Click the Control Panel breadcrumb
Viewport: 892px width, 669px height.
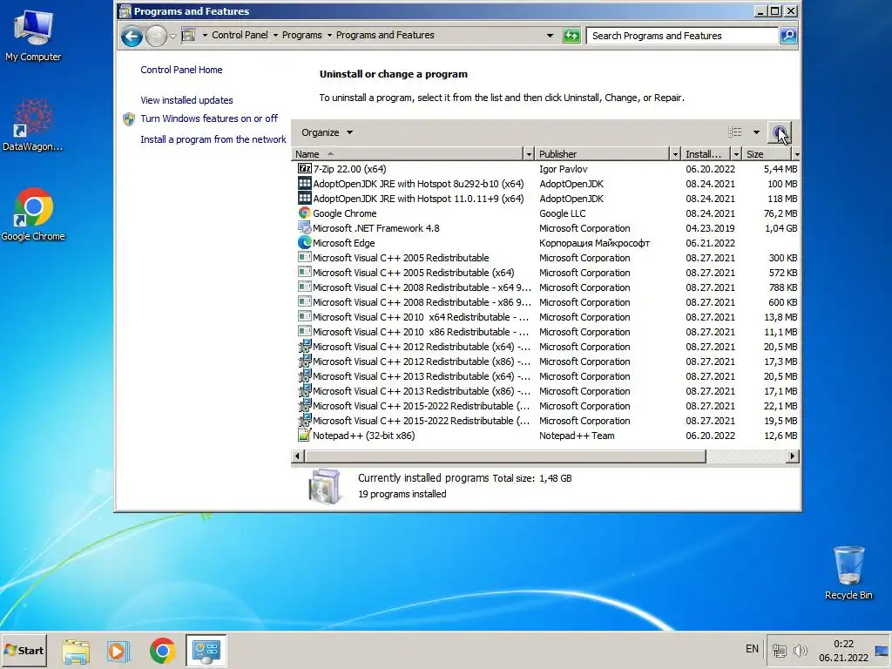pyautogui.click(x=240, y=35)
